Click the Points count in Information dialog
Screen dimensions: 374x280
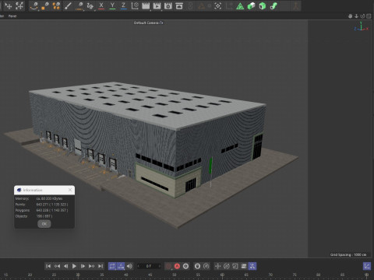pos(52,205)
